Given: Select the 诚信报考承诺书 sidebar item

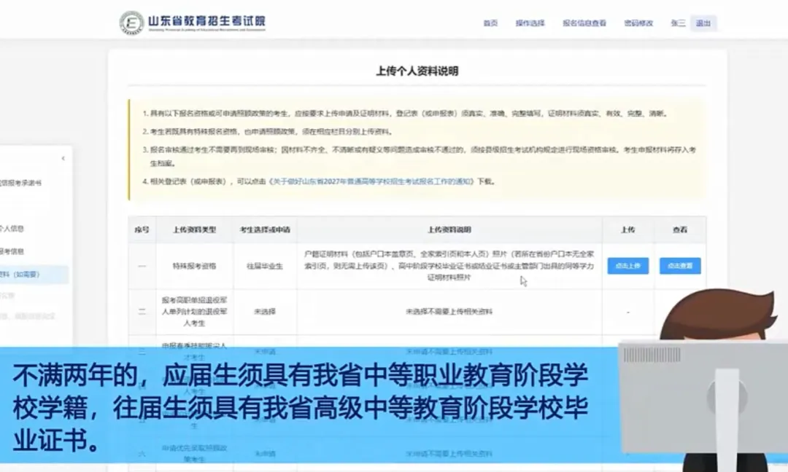Looking at the screenshot, I should [20, 183].
